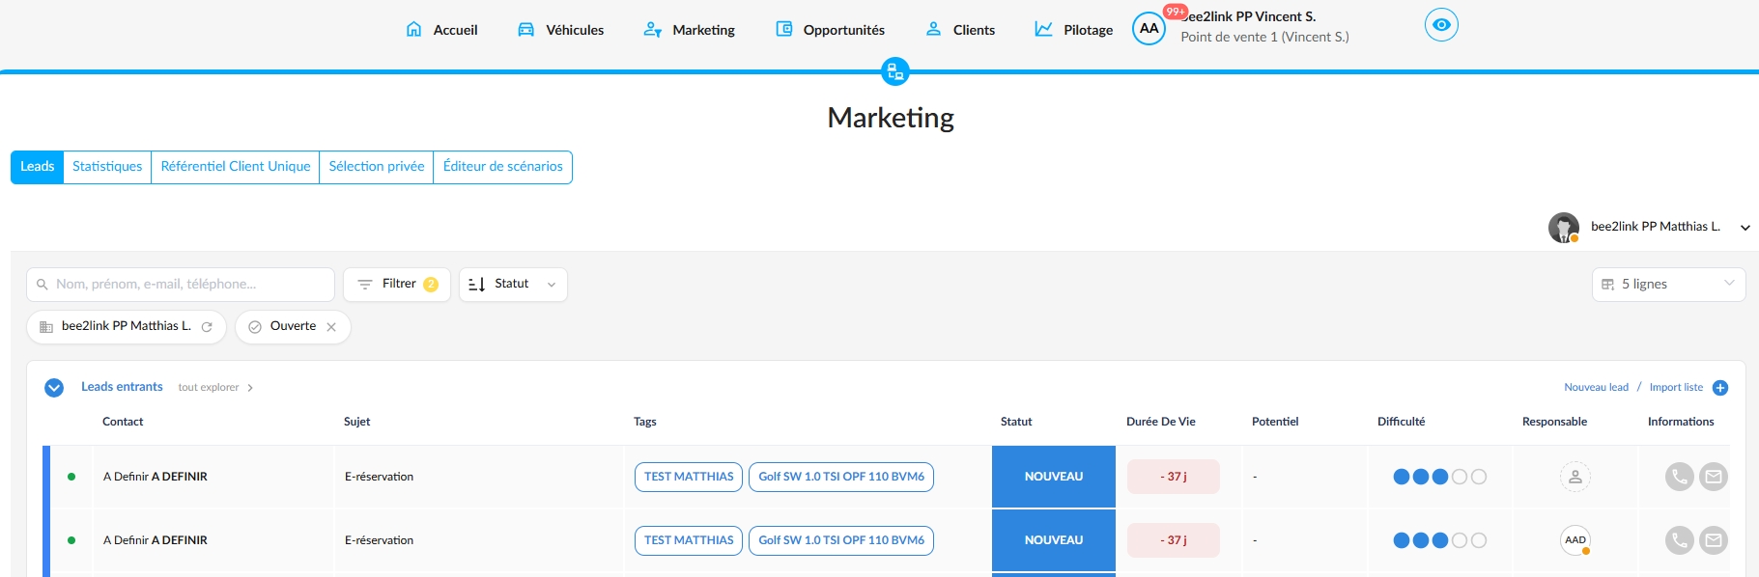The height and width of the screenshot is (577, 1759).
Task: Click the Durée De Vie column header
Action: 1160,422
